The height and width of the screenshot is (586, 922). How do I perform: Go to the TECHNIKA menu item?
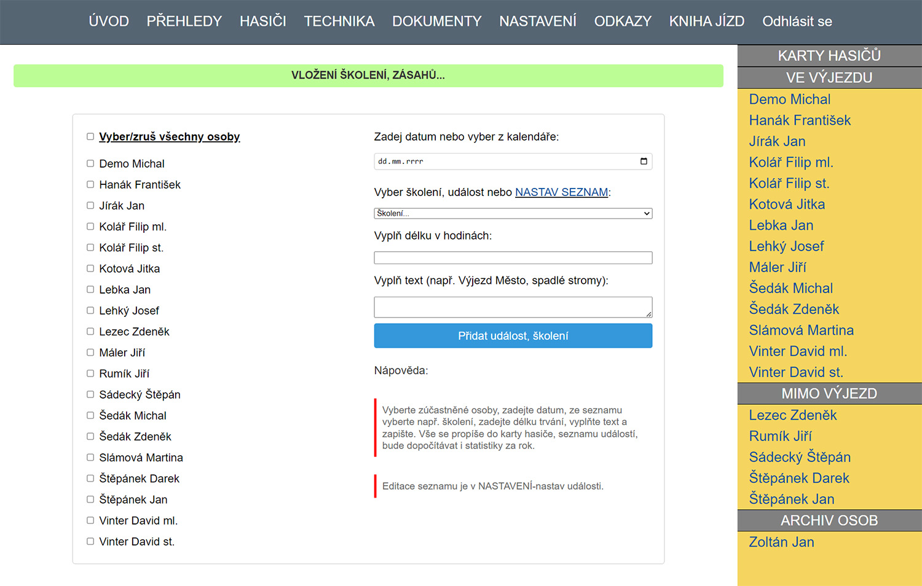pyautogui.click(x=339, y=21)
